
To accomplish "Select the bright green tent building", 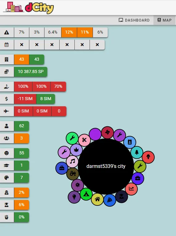I will [86, 194].
